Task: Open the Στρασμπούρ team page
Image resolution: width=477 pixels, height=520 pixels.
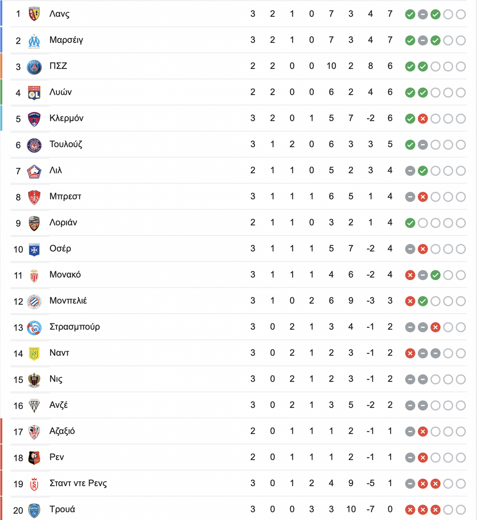Action: tap(75, 327)
